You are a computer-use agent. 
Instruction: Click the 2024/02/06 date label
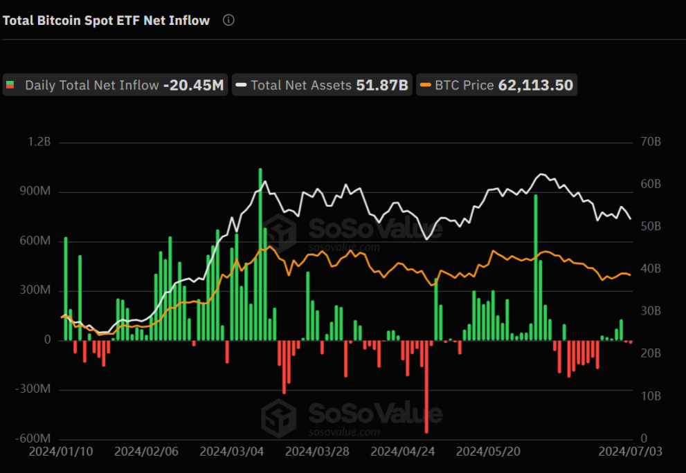pyautogui.click(x=146, y=452)
